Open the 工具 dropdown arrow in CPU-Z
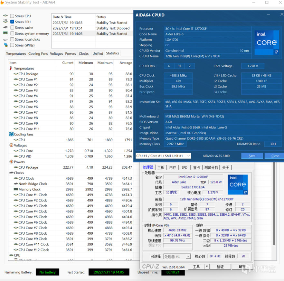 [206, 267]
